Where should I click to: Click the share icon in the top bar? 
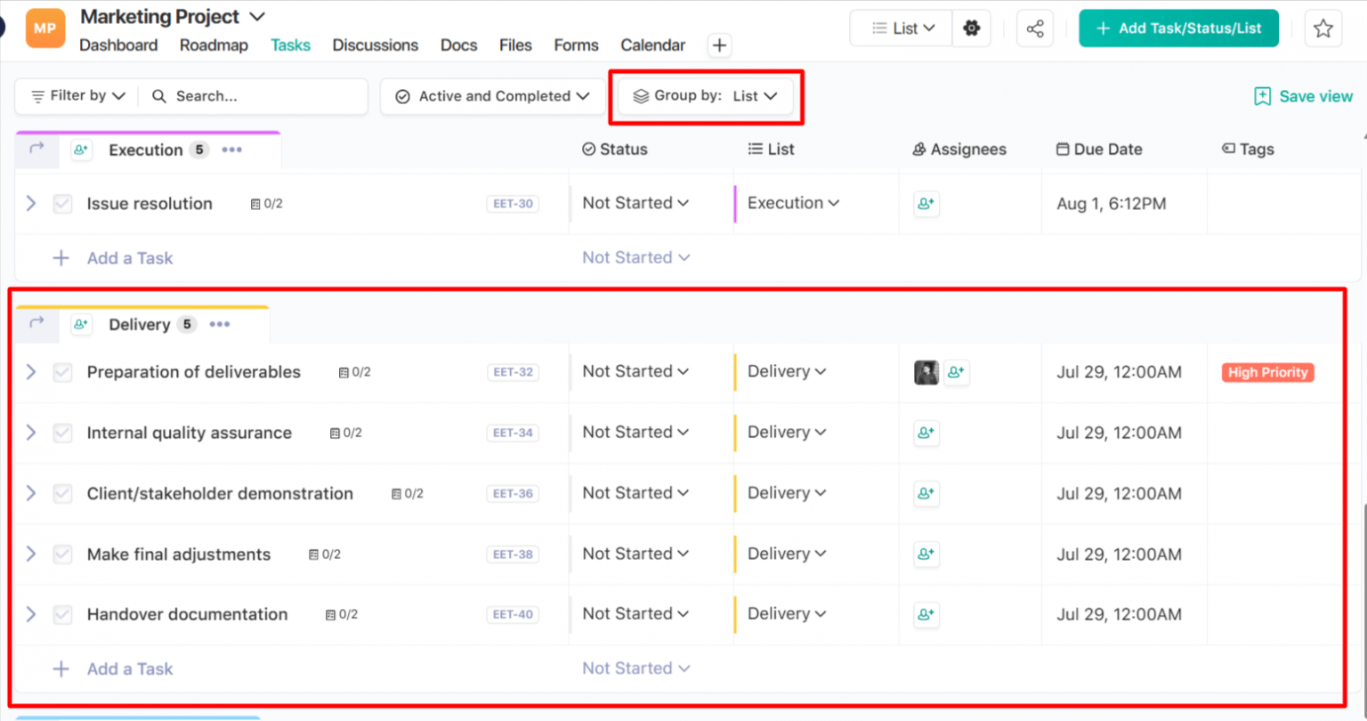[x=1034, y=28]
